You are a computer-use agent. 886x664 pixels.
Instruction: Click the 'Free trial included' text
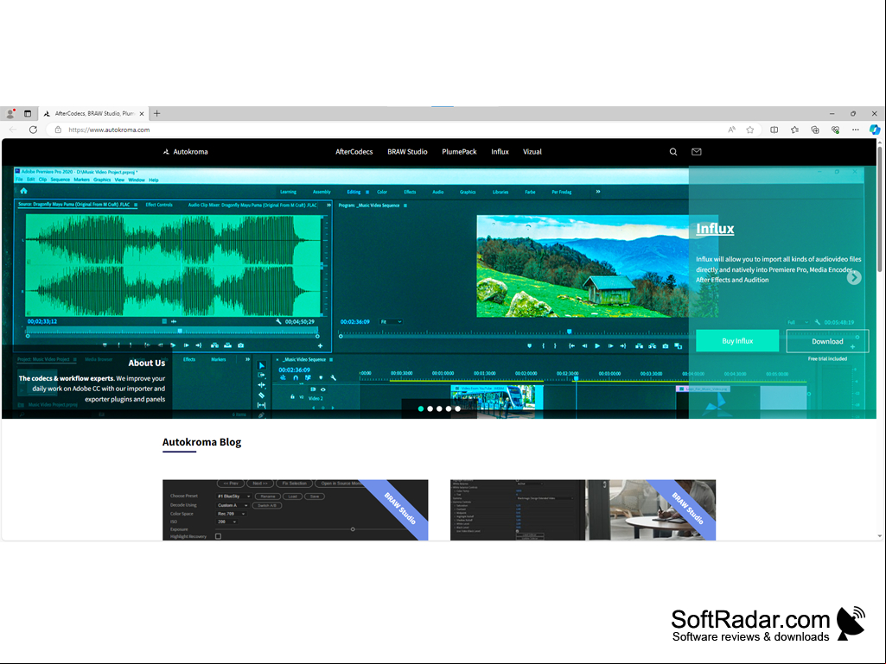[x=827, y=358]
